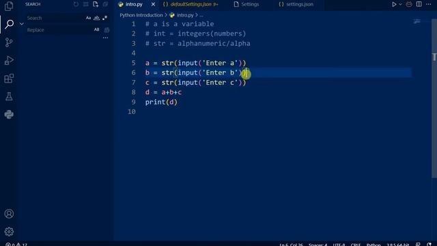Viewport: 437px width, 246px height.
Task: Open the Extensions view
Action: [x=9, y=79]
